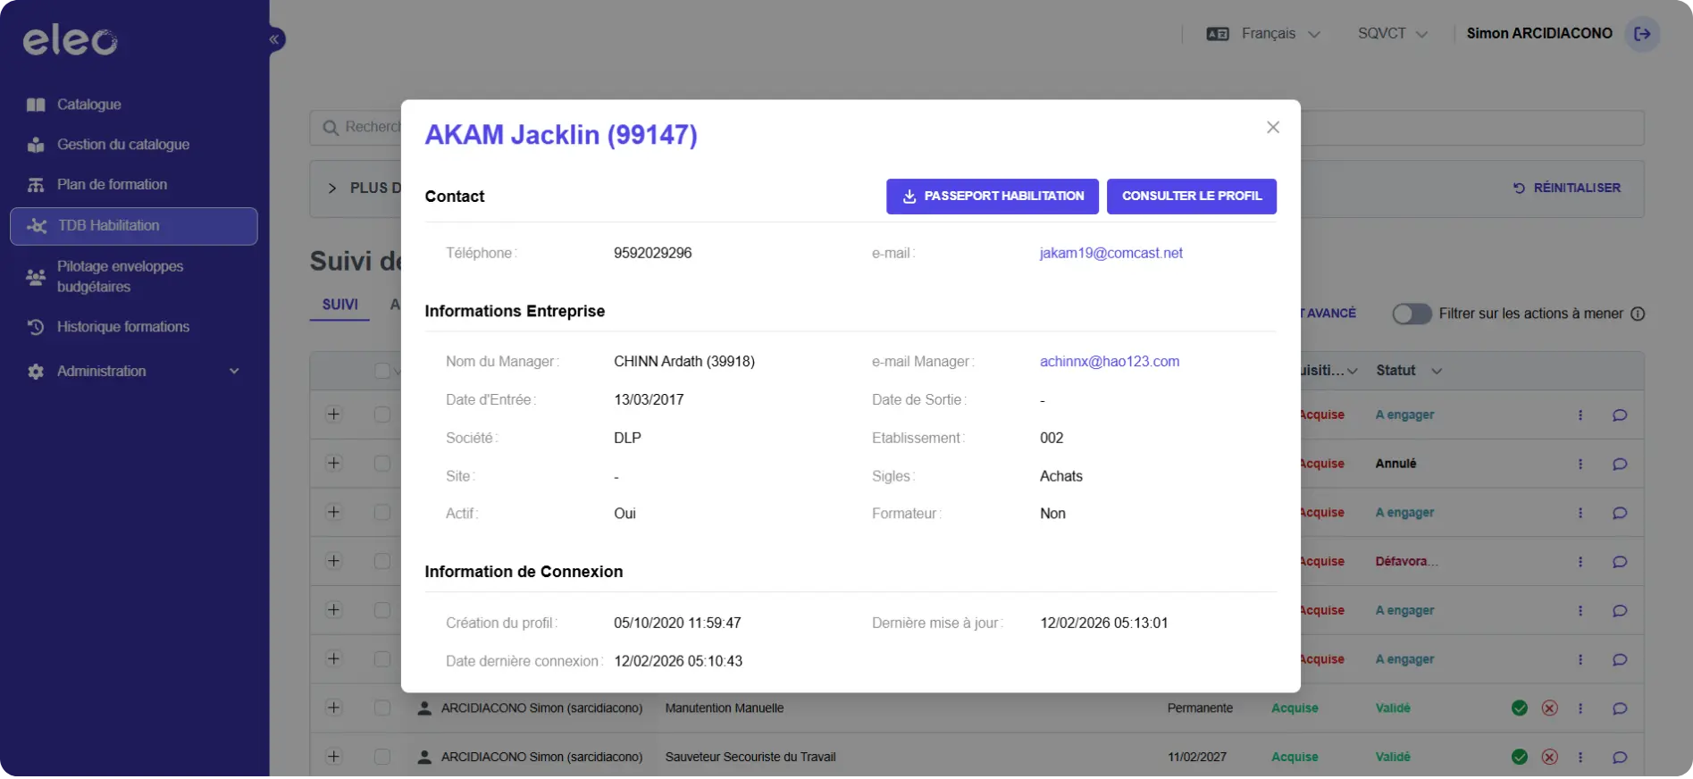Click the manager email achinnx@hao123.com

pyautogui.click(x=1110, y=362)
